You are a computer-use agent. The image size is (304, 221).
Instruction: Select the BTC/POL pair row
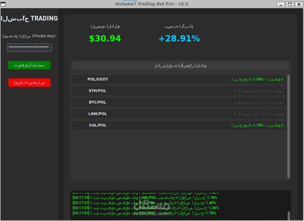coord(179,102)
